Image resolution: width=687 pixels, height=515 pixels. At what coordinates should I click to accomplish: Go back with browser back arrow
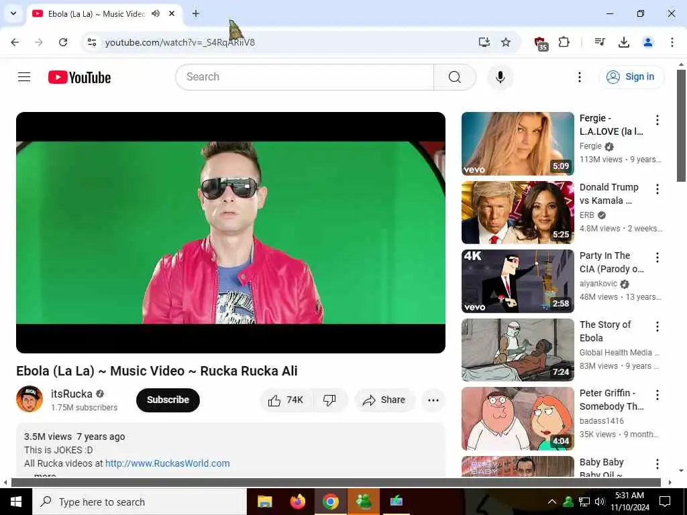[15, 42]
